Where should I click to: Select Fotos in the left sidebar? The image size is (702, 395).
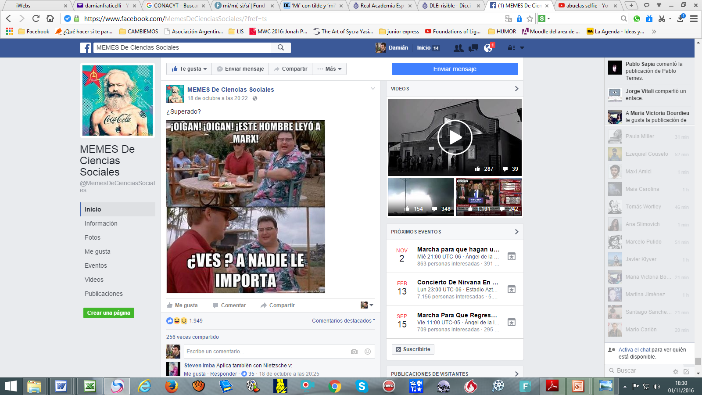pyautogui.click(x=93, y=237)
